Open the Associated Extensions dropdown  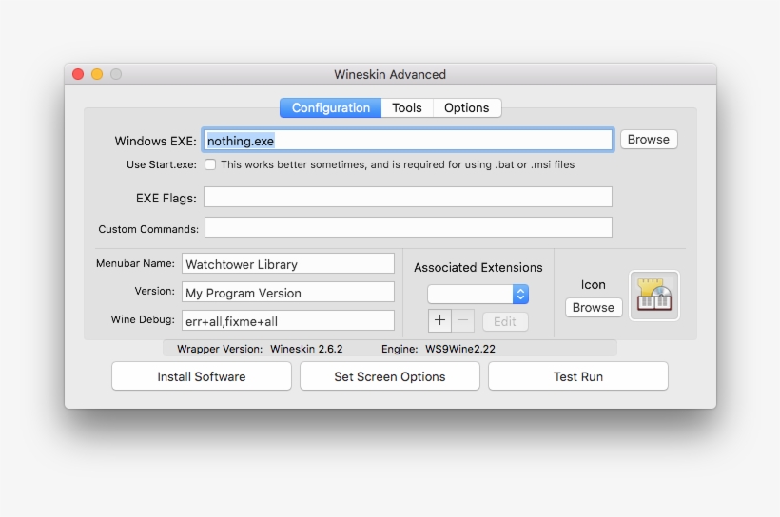(478, 295)
